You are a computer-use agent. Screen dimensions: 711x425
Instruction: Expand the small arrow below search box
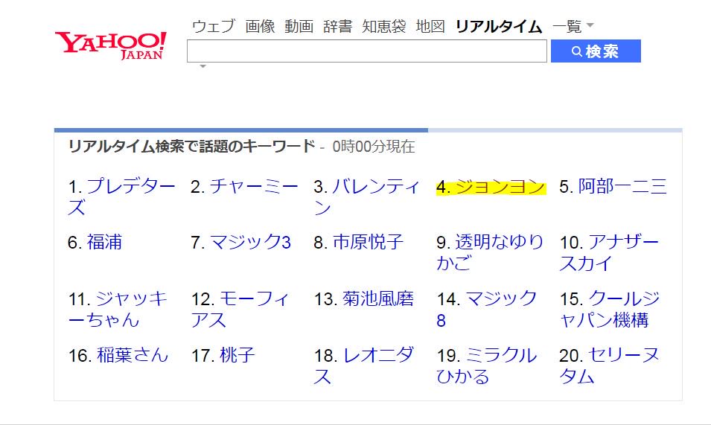[x=203, y=66]
